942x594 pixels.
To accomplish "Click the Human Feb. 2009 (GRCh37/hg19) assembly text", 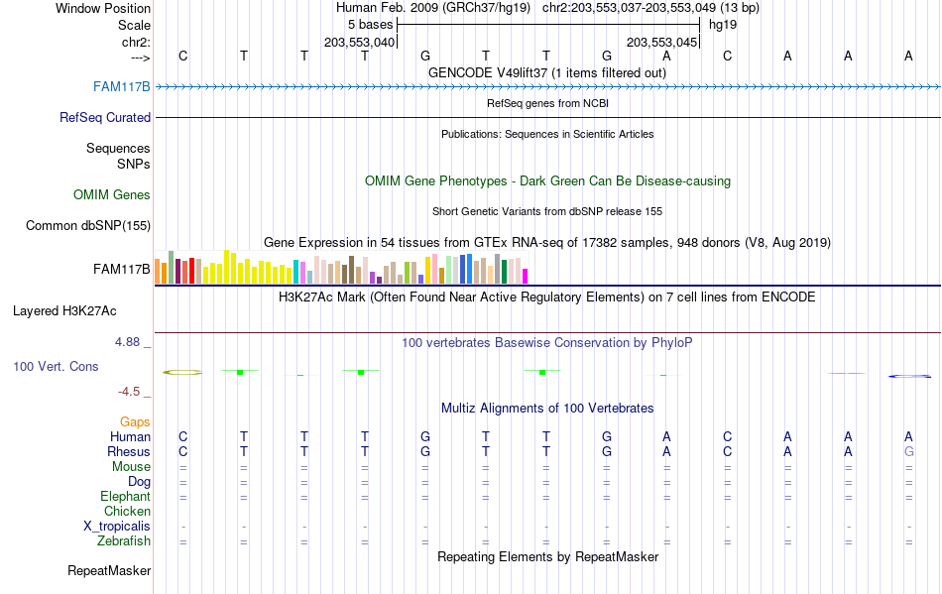I will (x=433, y=8).
